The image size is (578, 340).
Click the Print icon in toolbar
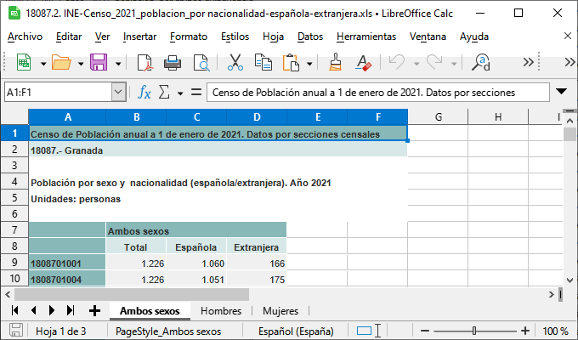coord(173,62)
